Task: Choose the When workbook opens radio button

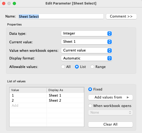Action: (110, 106)
